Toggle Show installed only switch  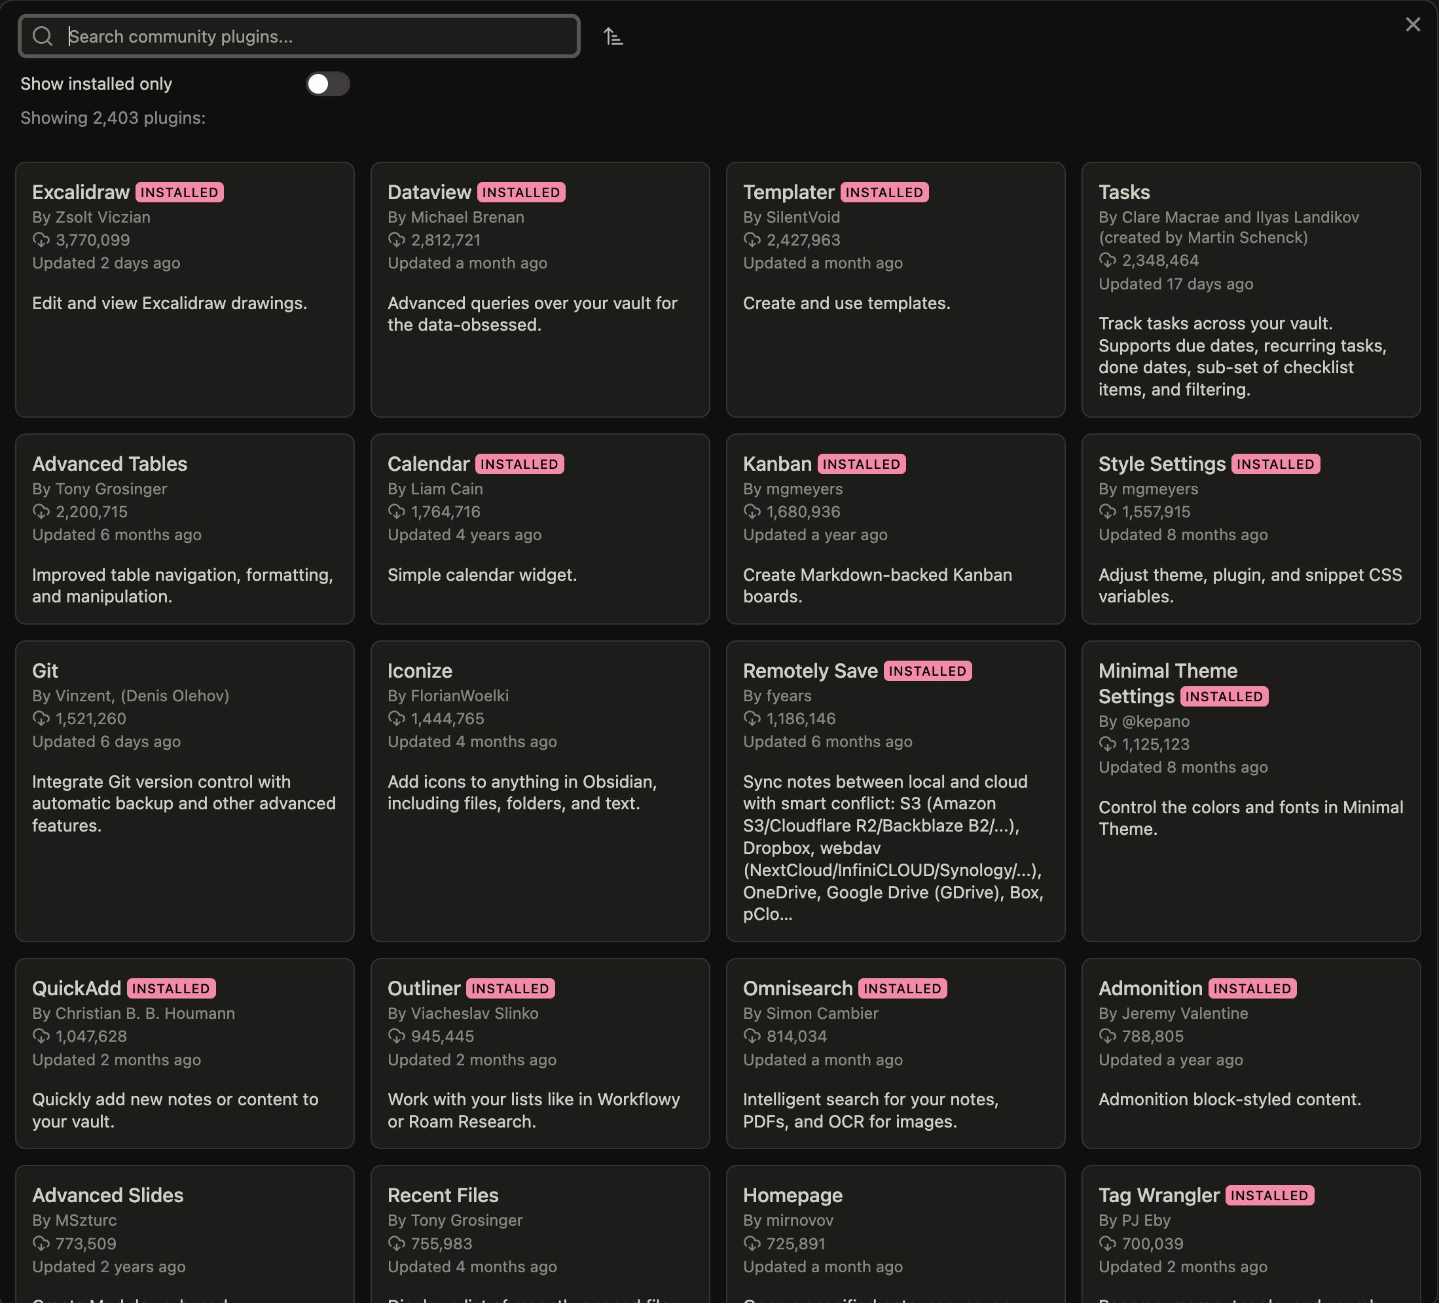point(327,84)
